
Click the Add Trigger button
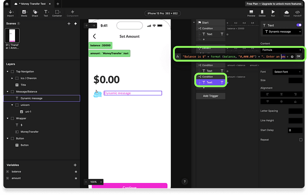211,96
